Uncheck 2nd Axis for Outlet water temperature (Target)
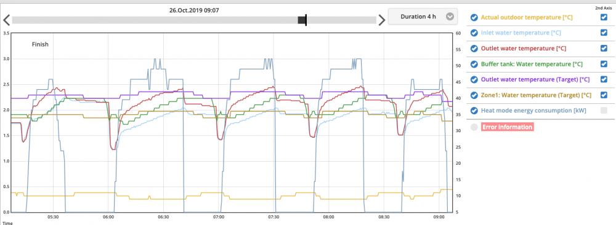This screenshot has width=616, height=225. click(x=604, y=79)
